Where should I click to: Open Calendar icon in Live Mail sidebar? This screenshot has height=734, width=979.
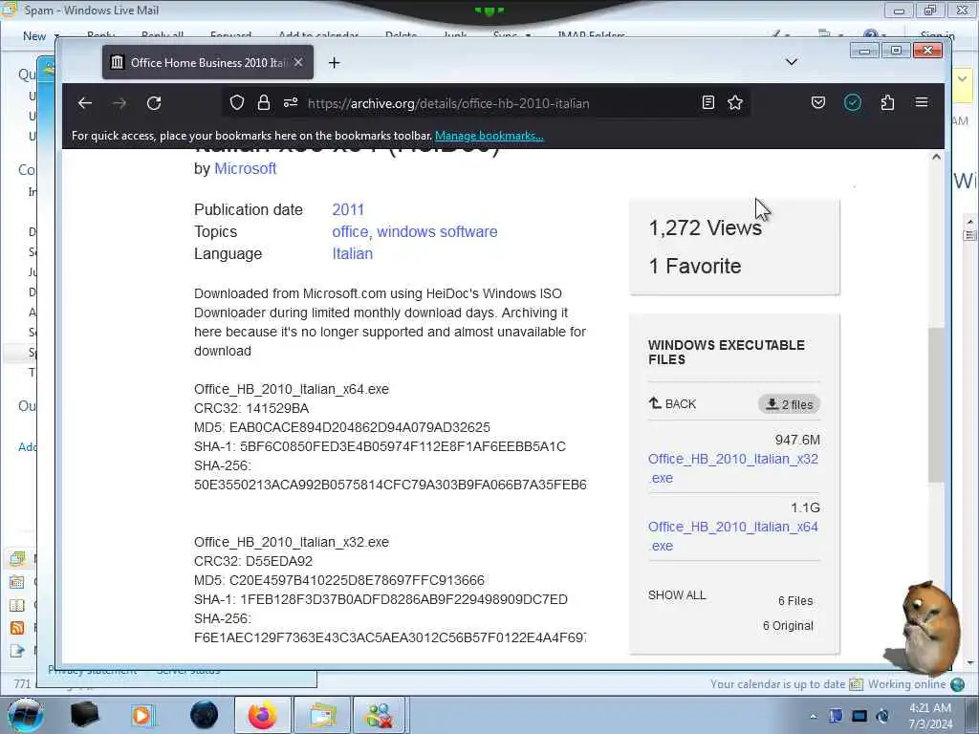[x=17, y=582]
